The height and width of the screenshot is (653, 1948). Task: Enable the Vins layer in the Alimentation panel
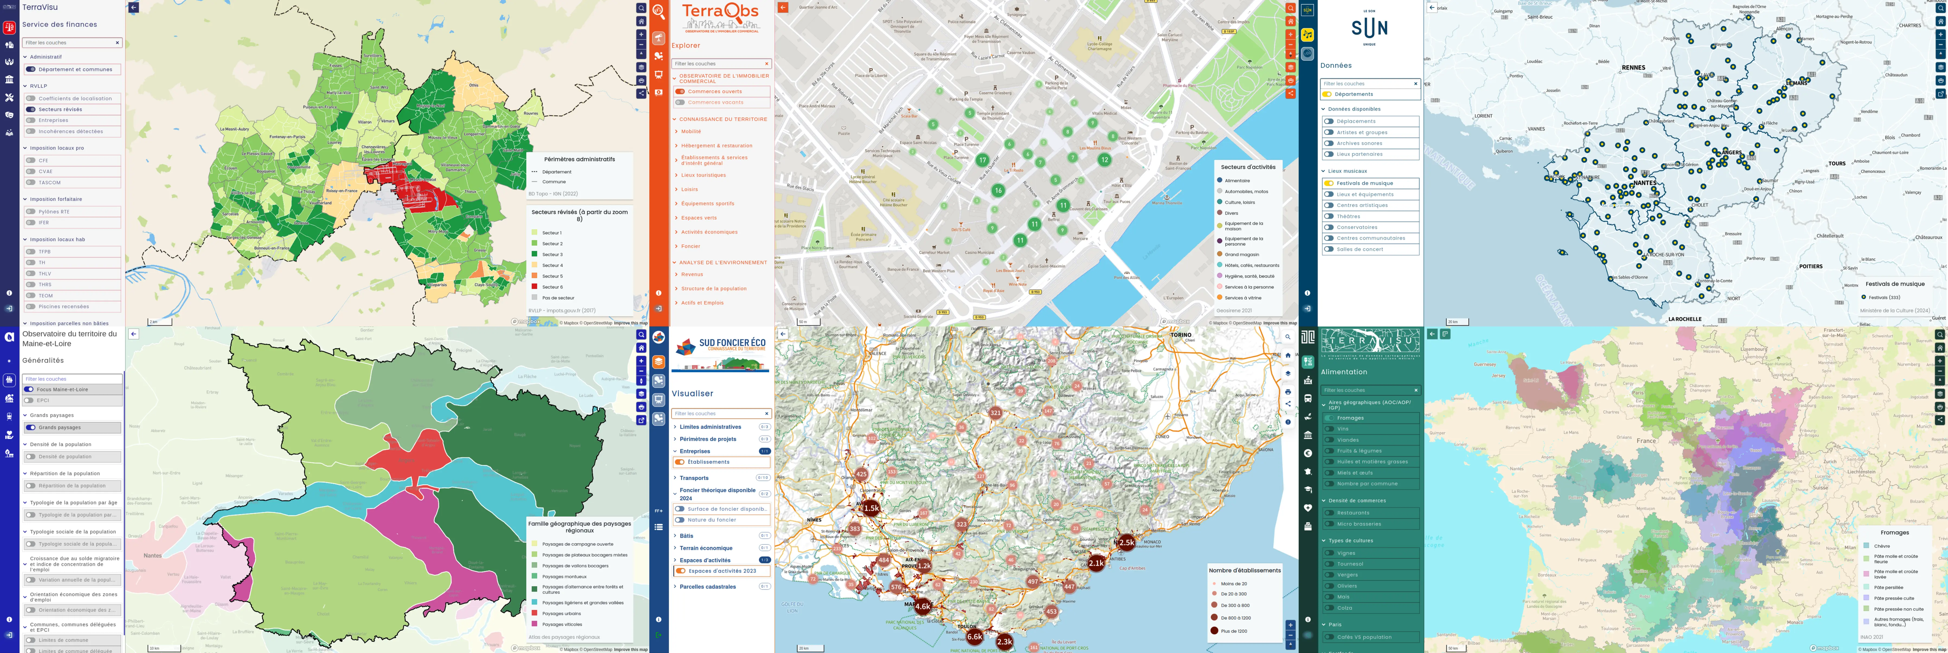click(x=1329, y=429)
